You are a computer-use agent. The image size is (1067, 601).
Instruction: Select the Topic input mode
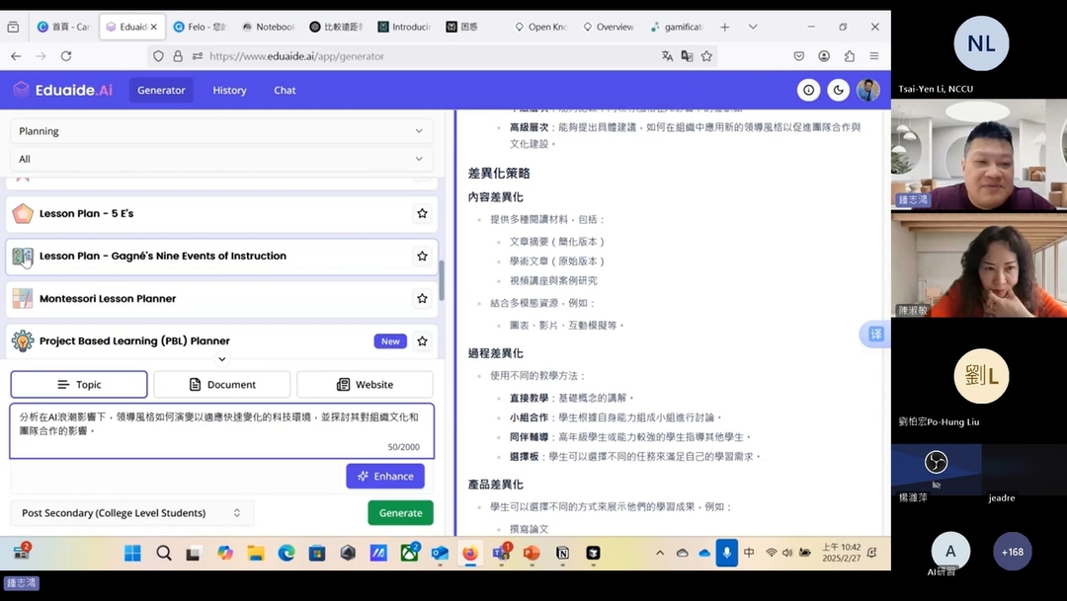coord(79,384)
